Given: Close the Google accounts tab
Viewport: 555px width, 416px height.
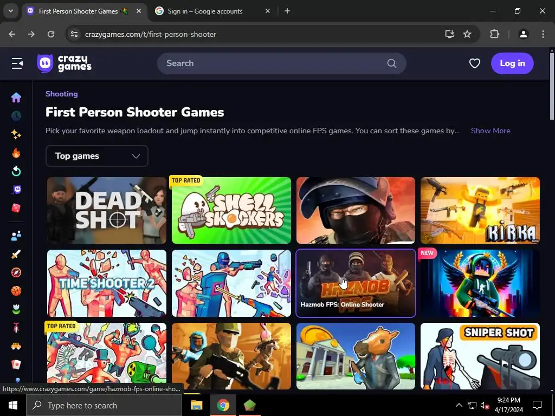Looking at the screenshot, I should [268, 11].
